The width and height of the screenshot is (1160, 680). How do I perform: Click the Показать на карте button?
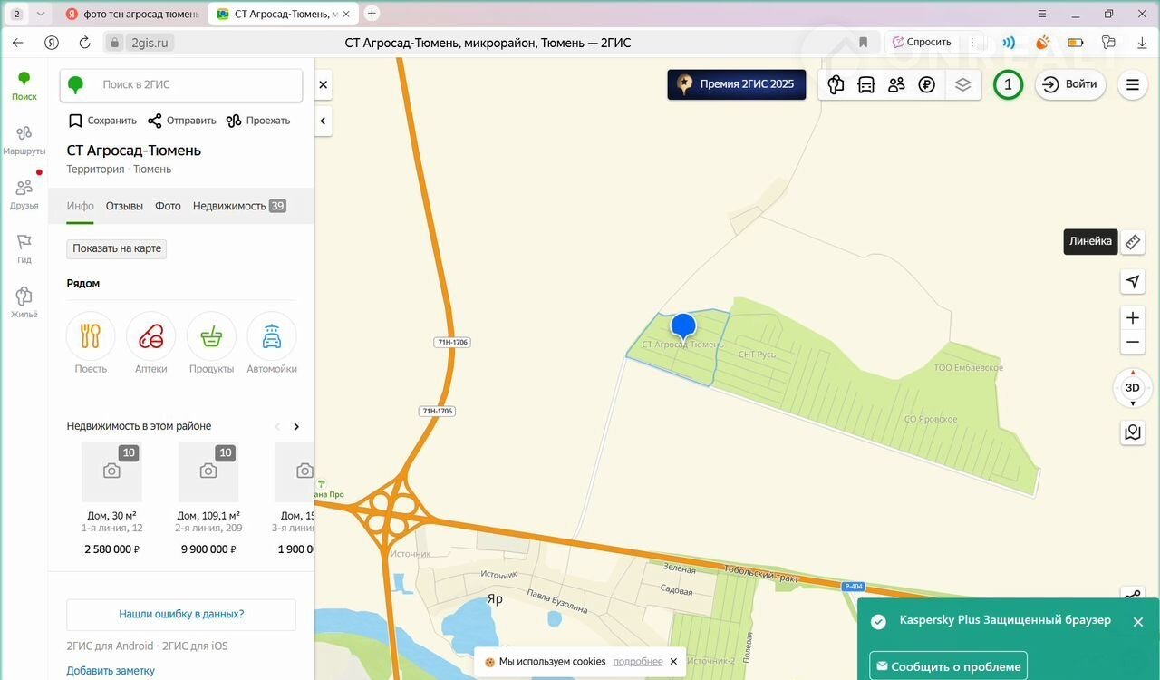pyautogui.click(x=117, y=248)
